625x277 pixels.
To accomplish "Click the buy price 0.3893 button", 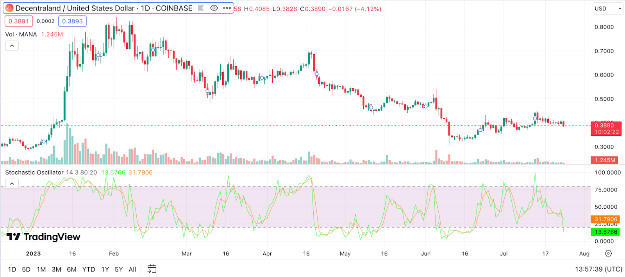I will click(x=72, y=21).
